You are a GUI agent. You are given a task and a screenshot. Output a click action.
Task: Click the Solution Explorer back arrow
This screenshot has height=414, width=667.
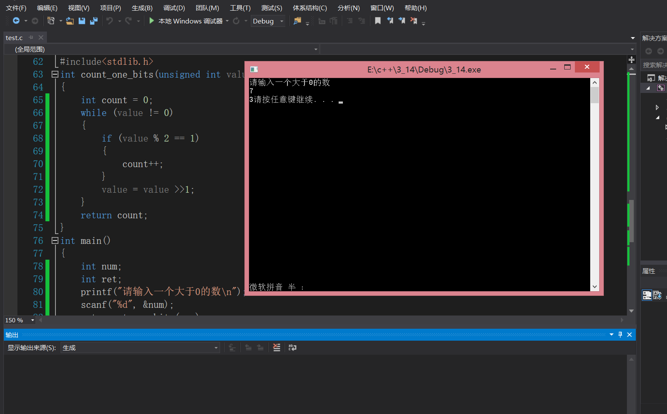(x=649, y=51)
